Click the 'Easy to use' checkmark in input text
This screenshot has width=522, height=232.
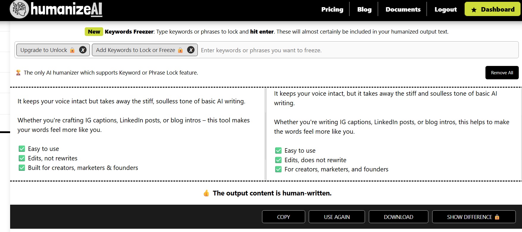click(x=22, y=149)
